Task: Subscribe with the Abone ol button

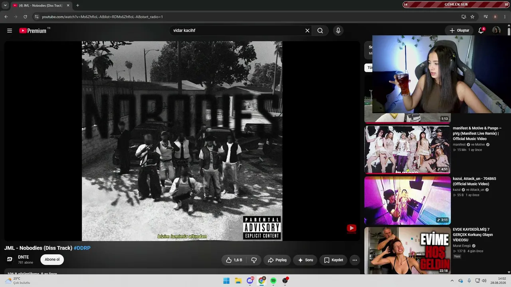Action: point(52,259)
